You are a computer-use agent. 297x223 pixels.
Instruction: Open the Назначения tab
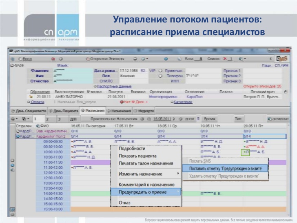119,111
